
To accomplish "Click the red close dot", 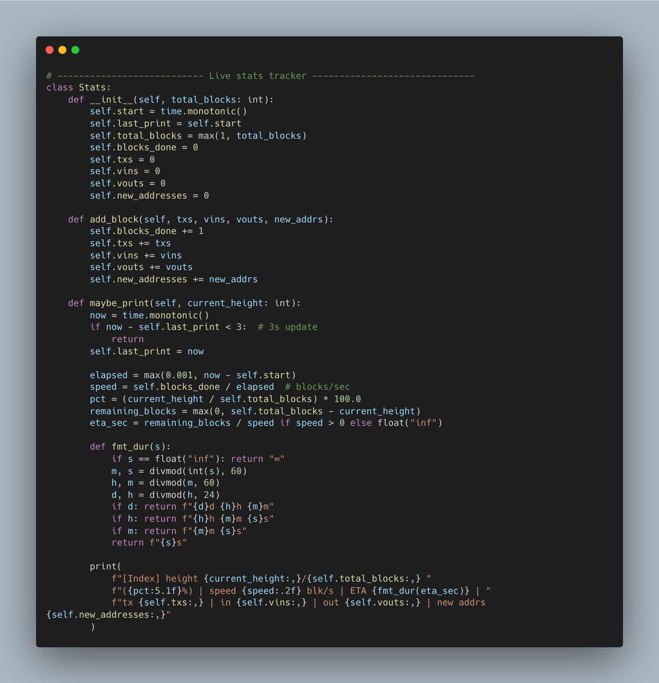I will [50, 50].
